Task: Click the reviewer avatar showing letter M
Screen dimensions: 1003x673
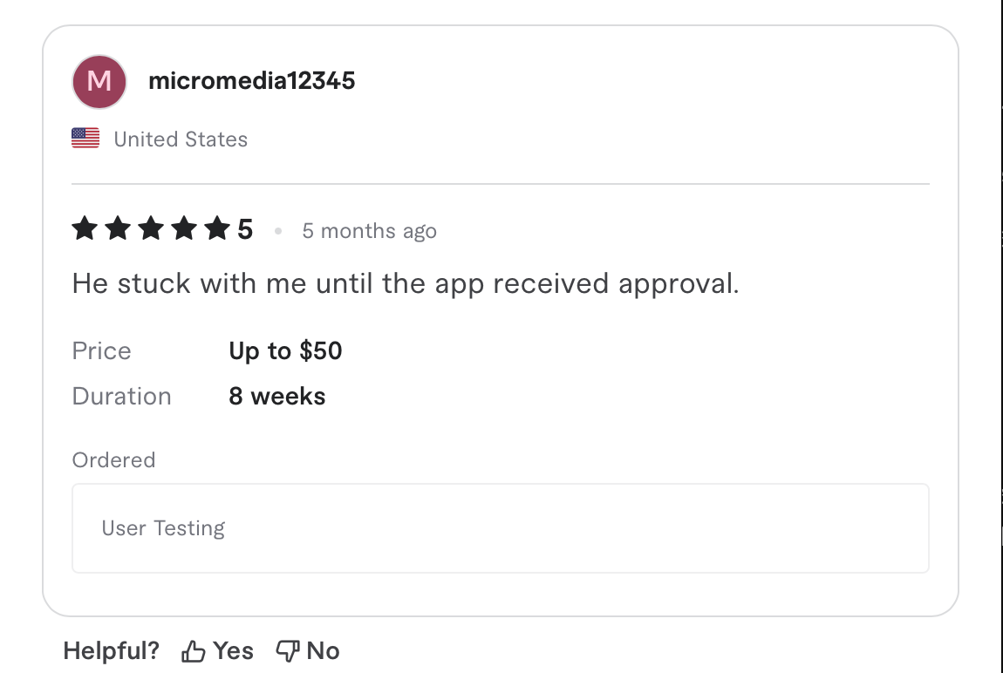Action: coord(99,81)
